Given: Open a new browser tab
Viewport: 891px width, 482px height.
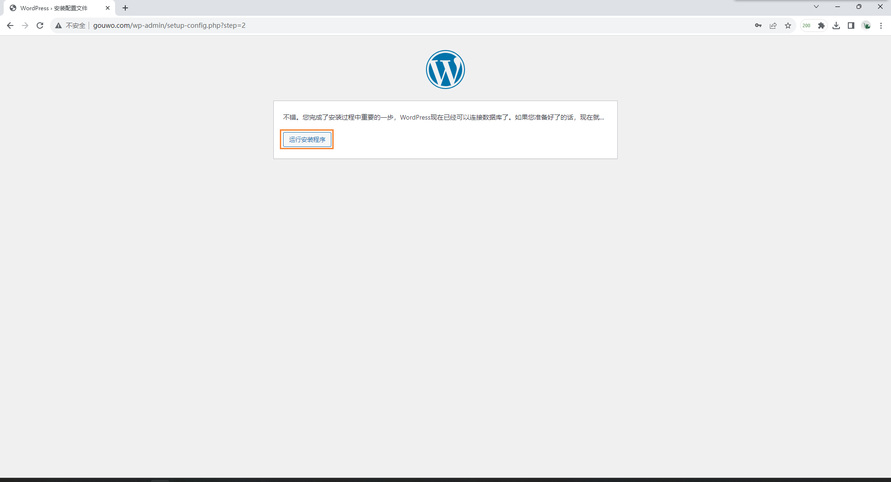Looking at the screenshot, I should coord(125,8).
